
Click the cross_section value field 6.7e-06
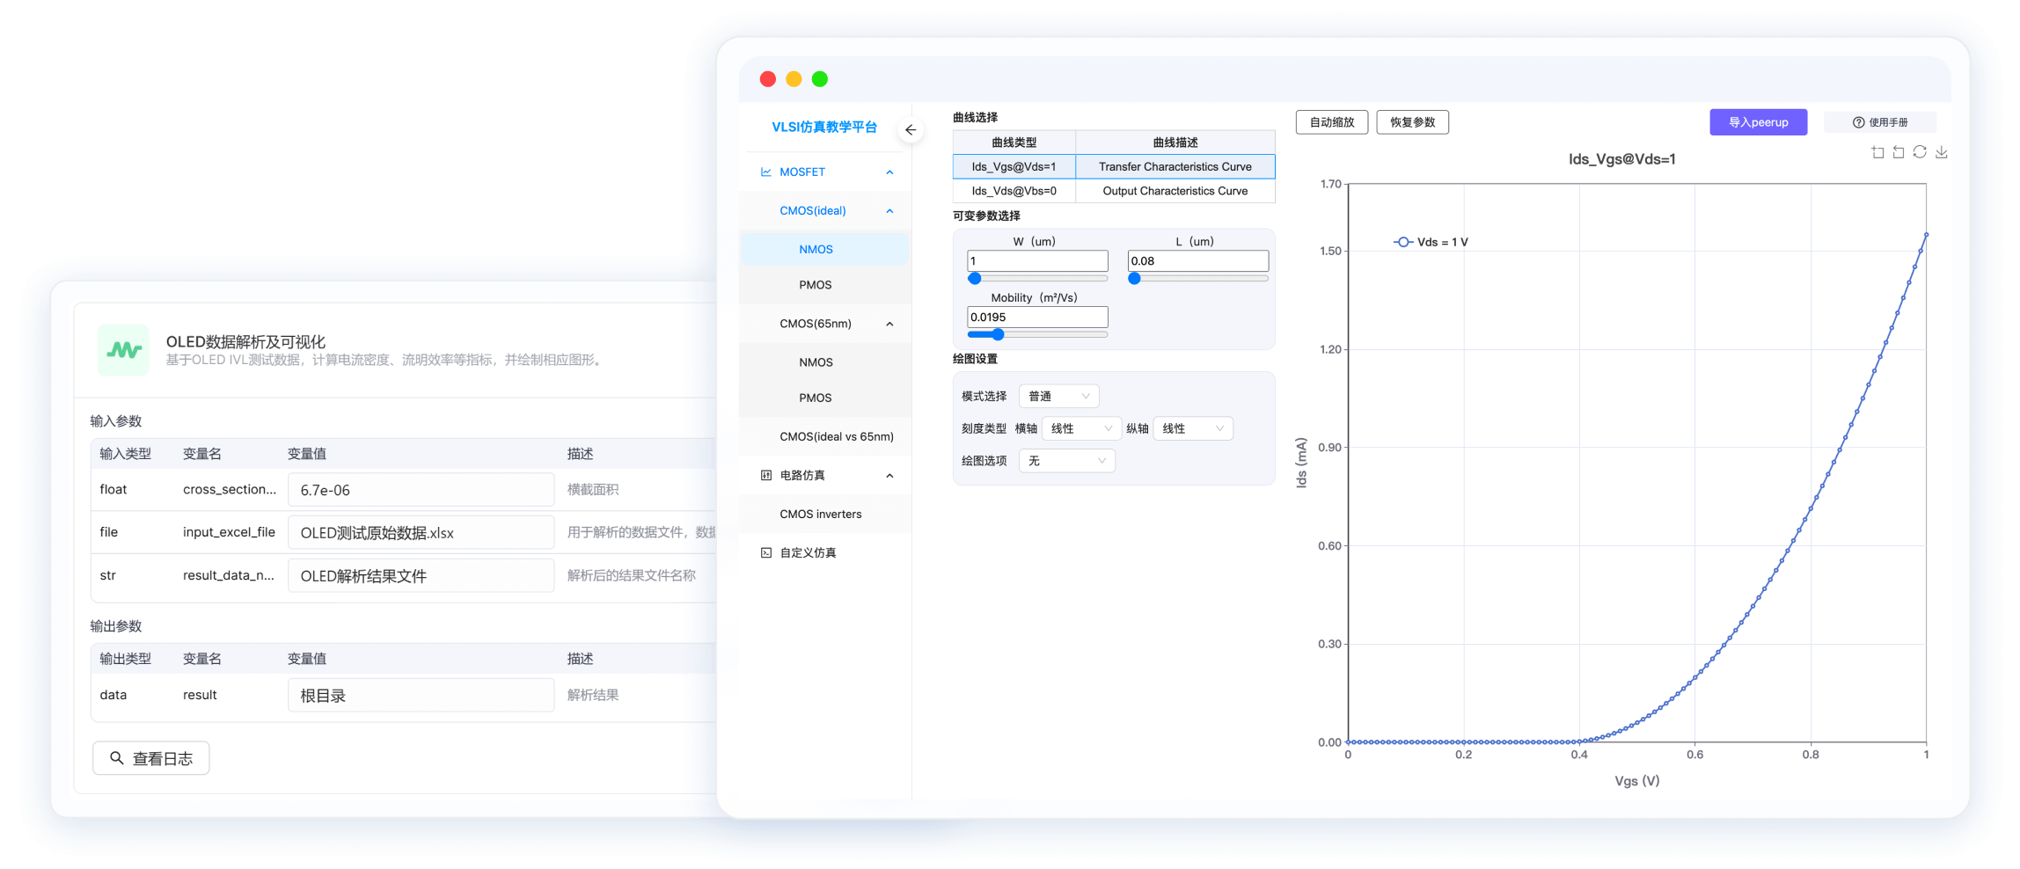pyautogui.click(x=421, y=490)
